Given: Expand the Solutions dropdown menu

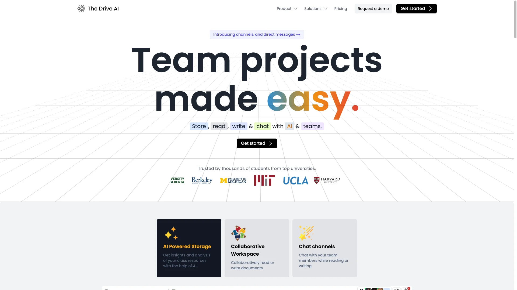Looking at the screenshot, I should 315,9.
